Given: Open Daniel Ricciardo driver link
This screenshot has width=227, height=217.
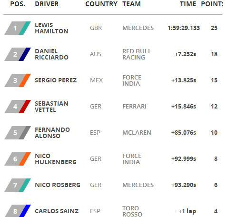Looking at the screenshot, I should point(52,54).
